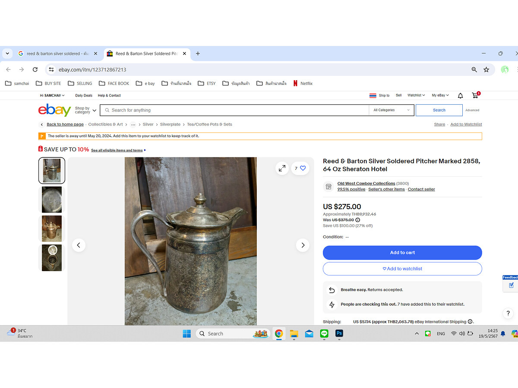
Task: Select the first pitcher thumbnail
Action: 52,171
